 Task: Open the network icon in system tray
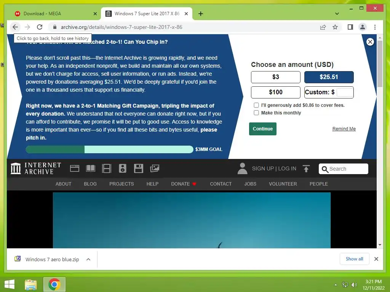(345, 285)
